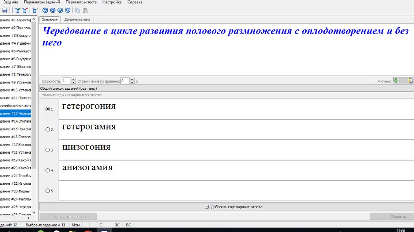
Task: Open task #14 Эпигам in the list
Action: (16, 121)
